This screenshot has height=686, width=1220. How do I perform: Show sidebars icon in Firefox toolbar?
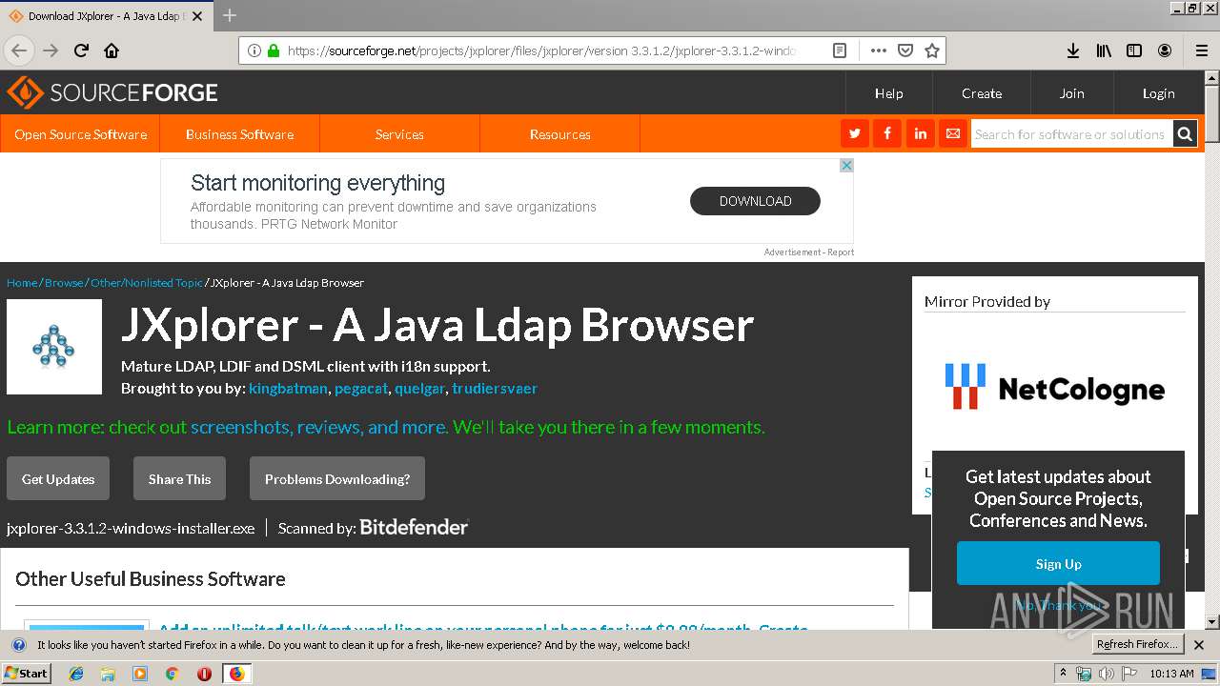(1134, 50)
